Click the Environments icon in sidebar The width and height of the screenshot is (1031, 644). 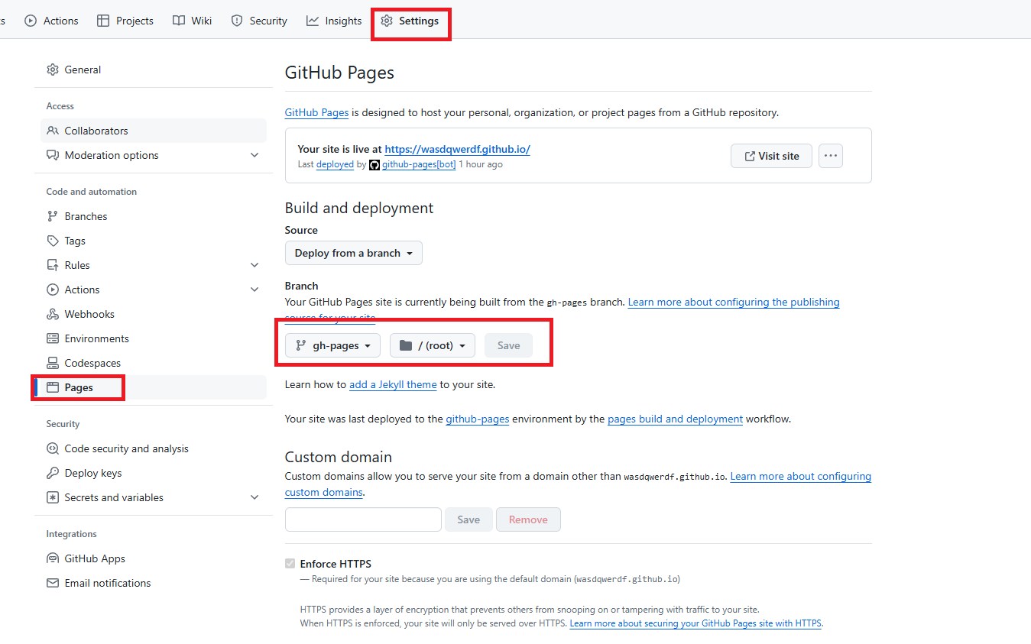(53, 338)
